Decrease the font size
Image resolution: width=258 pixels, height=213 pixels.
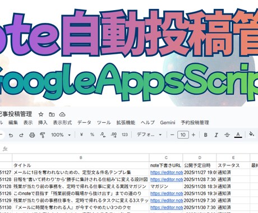[172, 135]
